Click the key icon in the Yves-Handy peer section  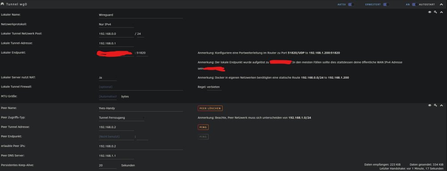(x=435, y=105)
